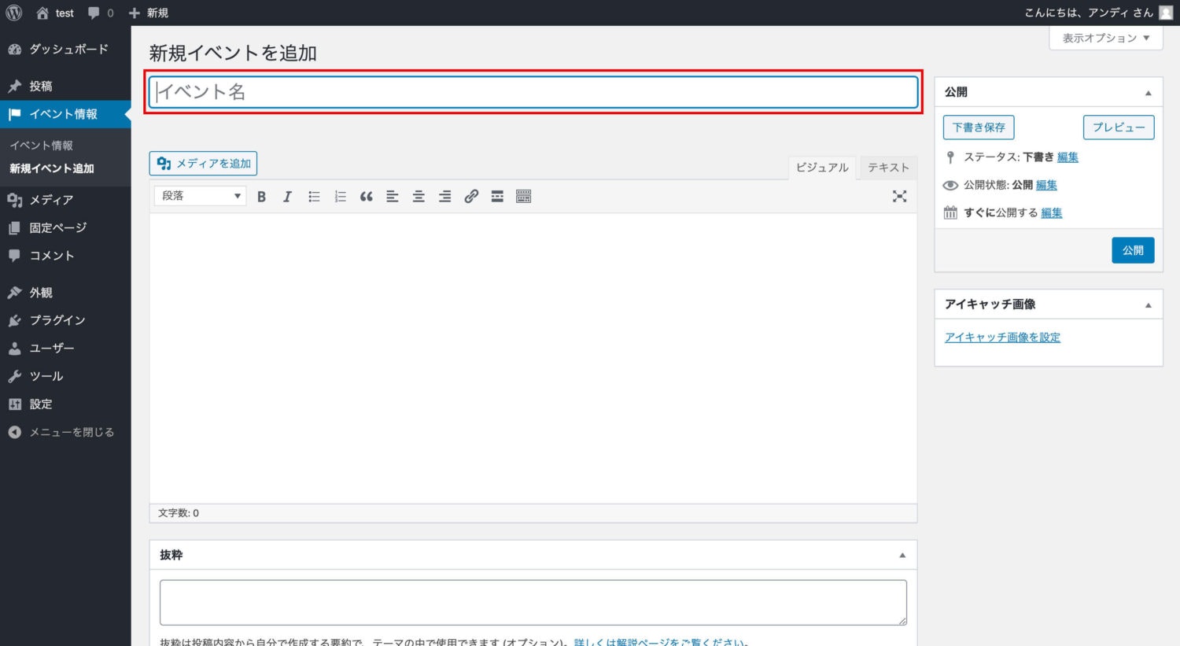Click the 文字数: 0 word count
This screenshot has width=1180, height=646.
pos(179,513)
